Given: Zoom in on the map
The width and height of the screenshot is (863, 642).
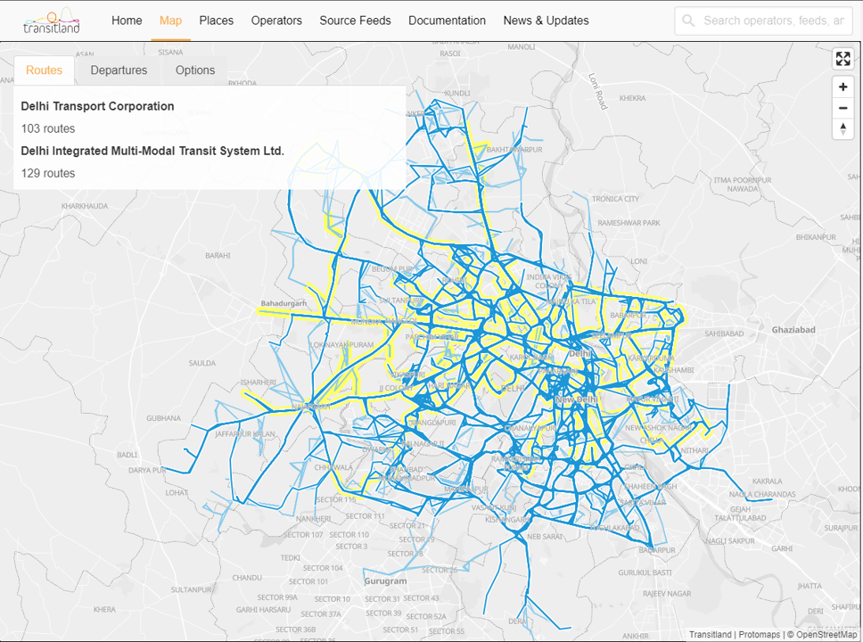Looking at the screenshot, I should (842, 87).
